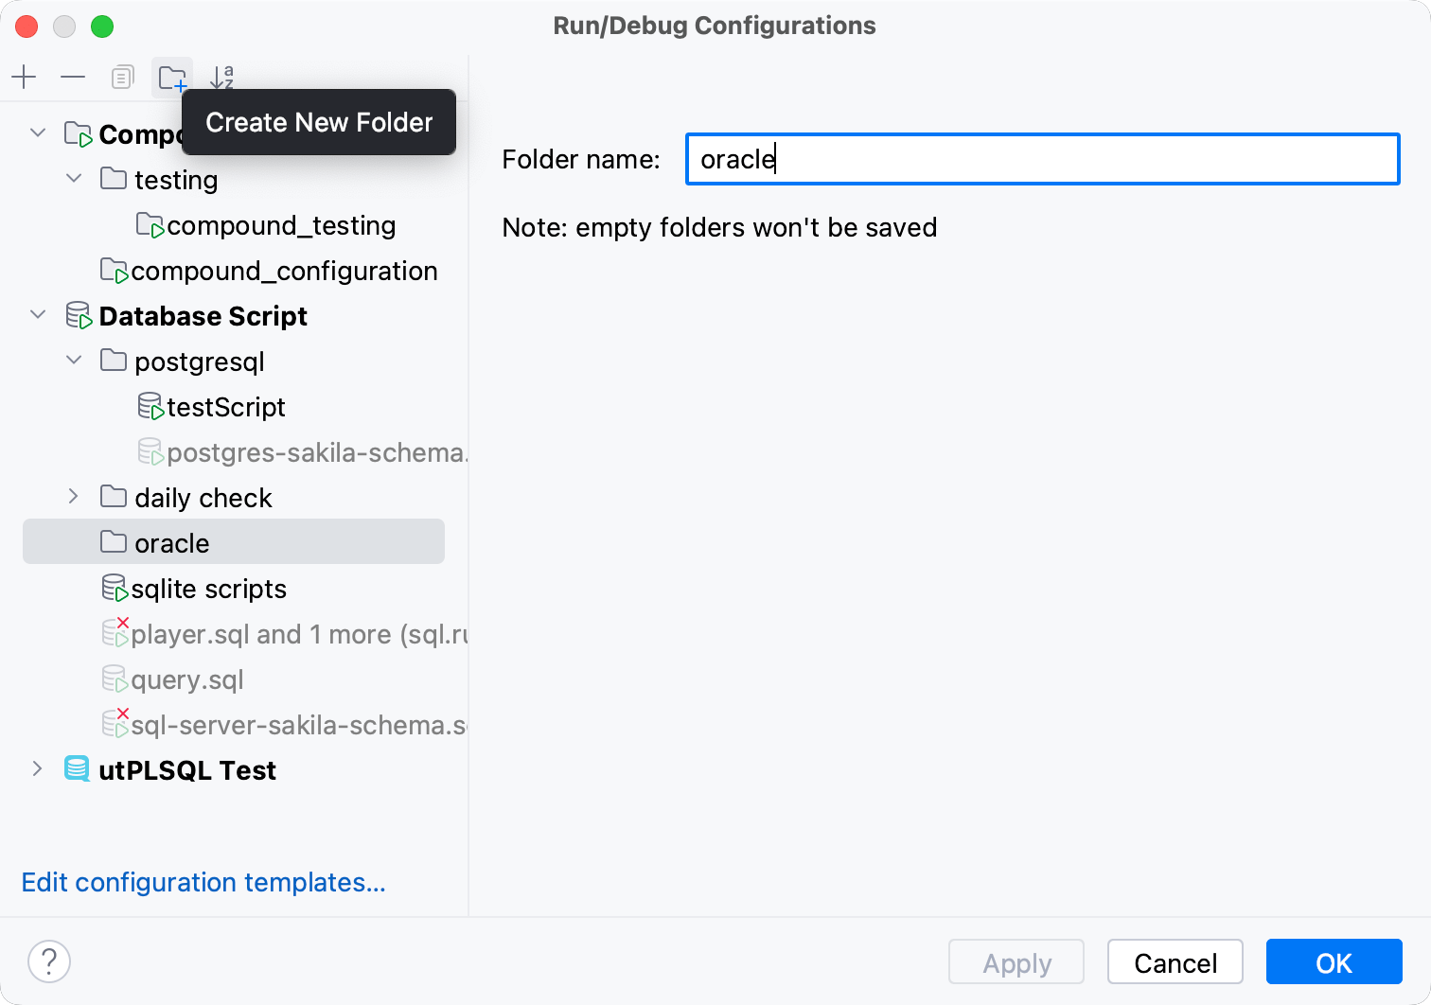Open Edit configuration templates

click(x=203, y=882)
